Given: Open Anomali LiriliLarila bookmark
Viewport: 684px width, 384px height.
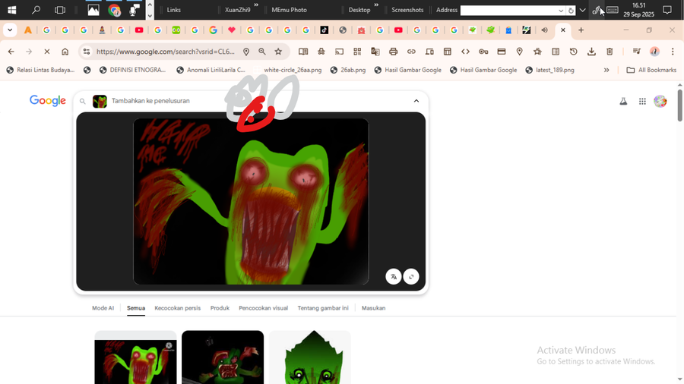Looking at the screenshot, I should coord(211,70).
